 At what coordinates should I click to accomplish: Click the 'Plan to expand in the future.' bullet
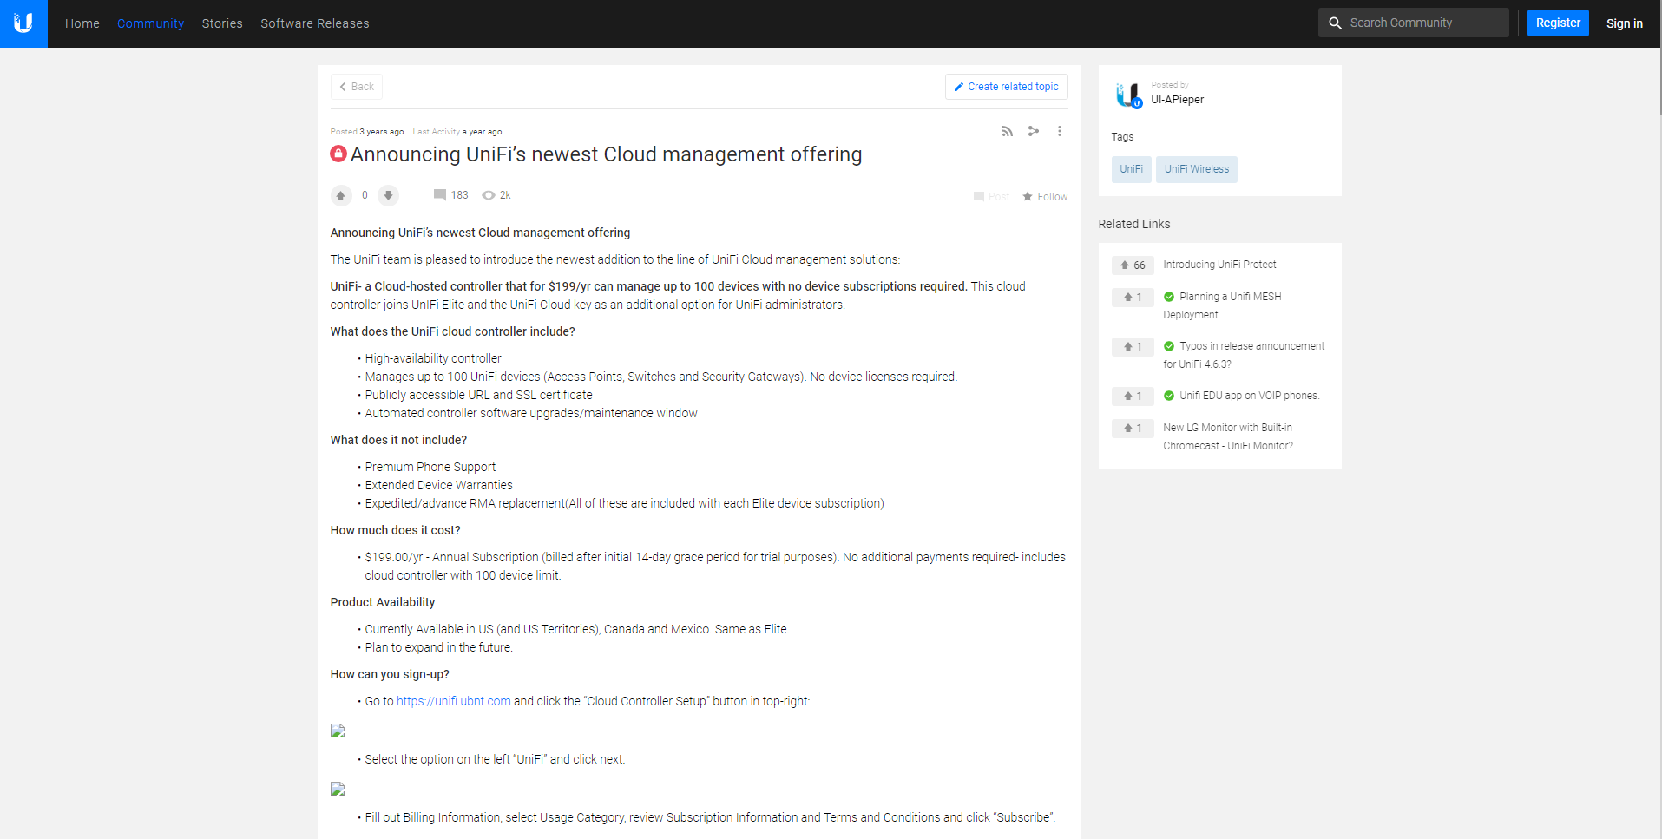tap(439, 647)
